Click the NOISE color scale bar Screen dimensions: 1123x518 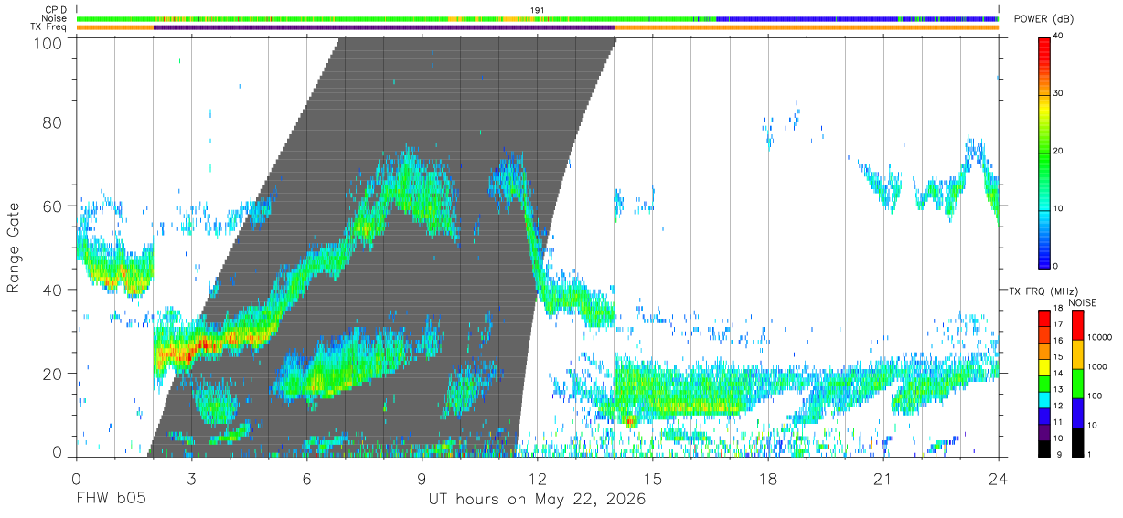[x=1078, y=384]
